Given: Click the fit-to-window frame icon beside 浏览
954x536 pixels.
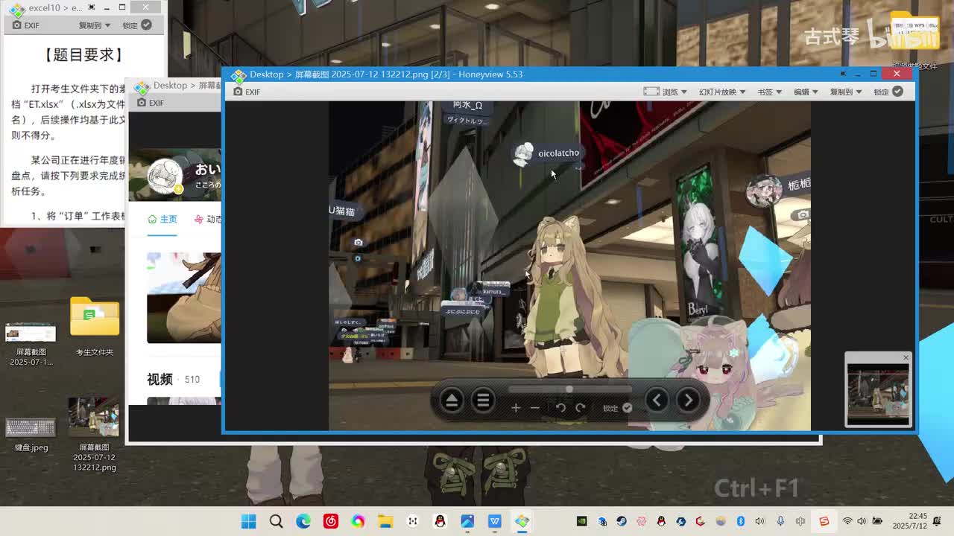Looking at the screenshot, I should pos(651,92).
